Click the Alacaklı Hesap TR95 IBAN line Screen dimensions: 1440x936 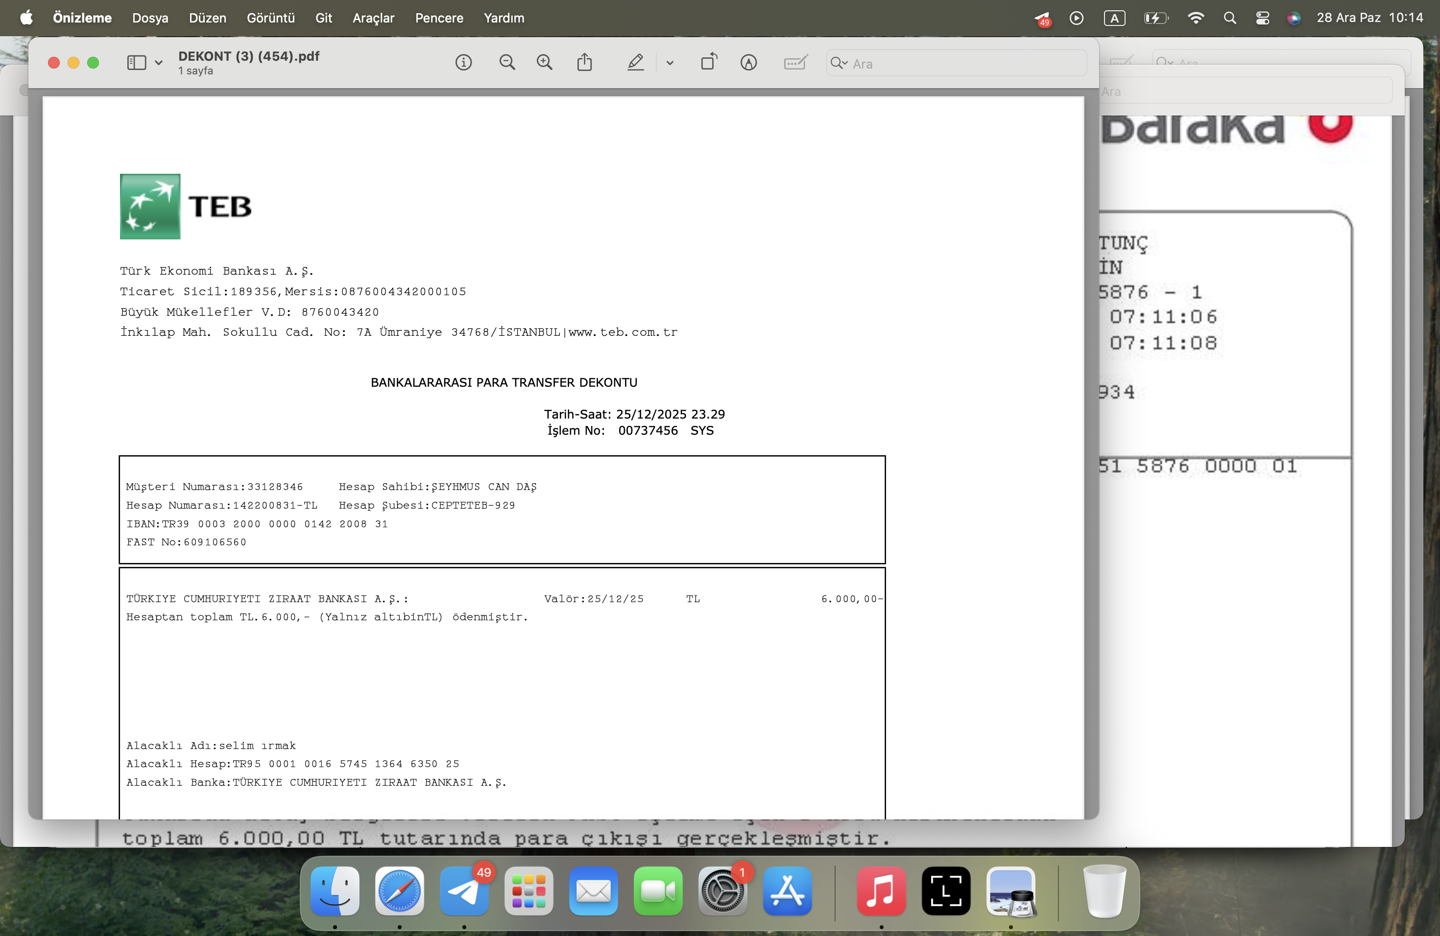click(x=293, y=764)
